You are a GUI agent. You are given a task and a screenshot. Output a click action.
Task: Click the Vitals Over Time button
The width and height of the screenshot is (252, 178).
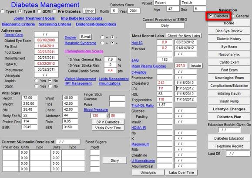pos(108,128)
